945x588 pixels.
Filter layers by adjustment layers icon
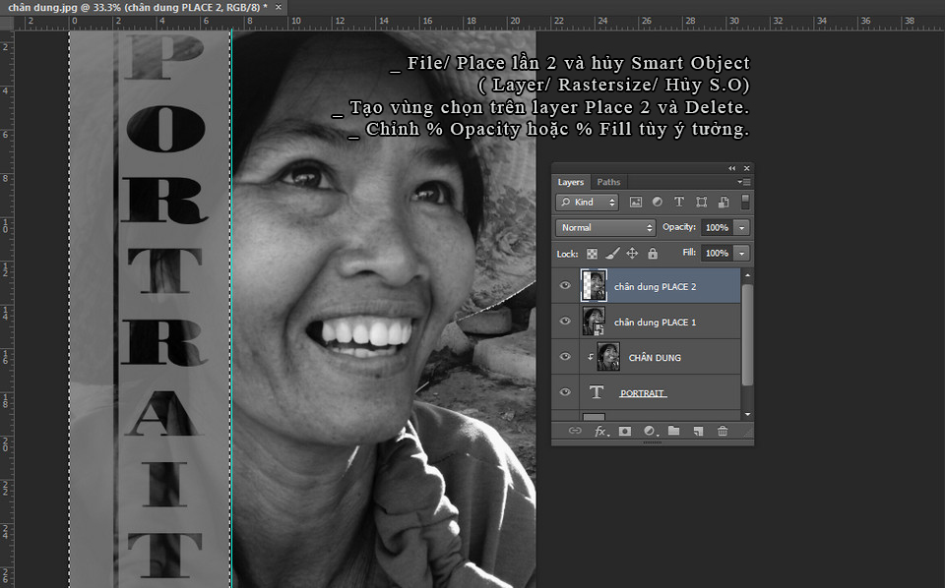[657, 203]
